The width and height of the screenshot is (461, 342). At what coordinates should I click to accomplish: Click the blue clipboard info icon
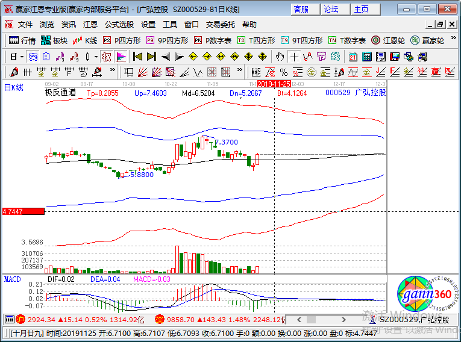click(x=46, y=57)
